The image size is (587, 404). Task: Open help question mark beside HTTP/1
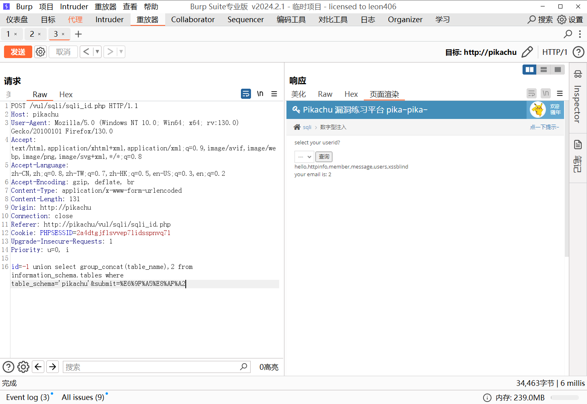click(579, 52)
